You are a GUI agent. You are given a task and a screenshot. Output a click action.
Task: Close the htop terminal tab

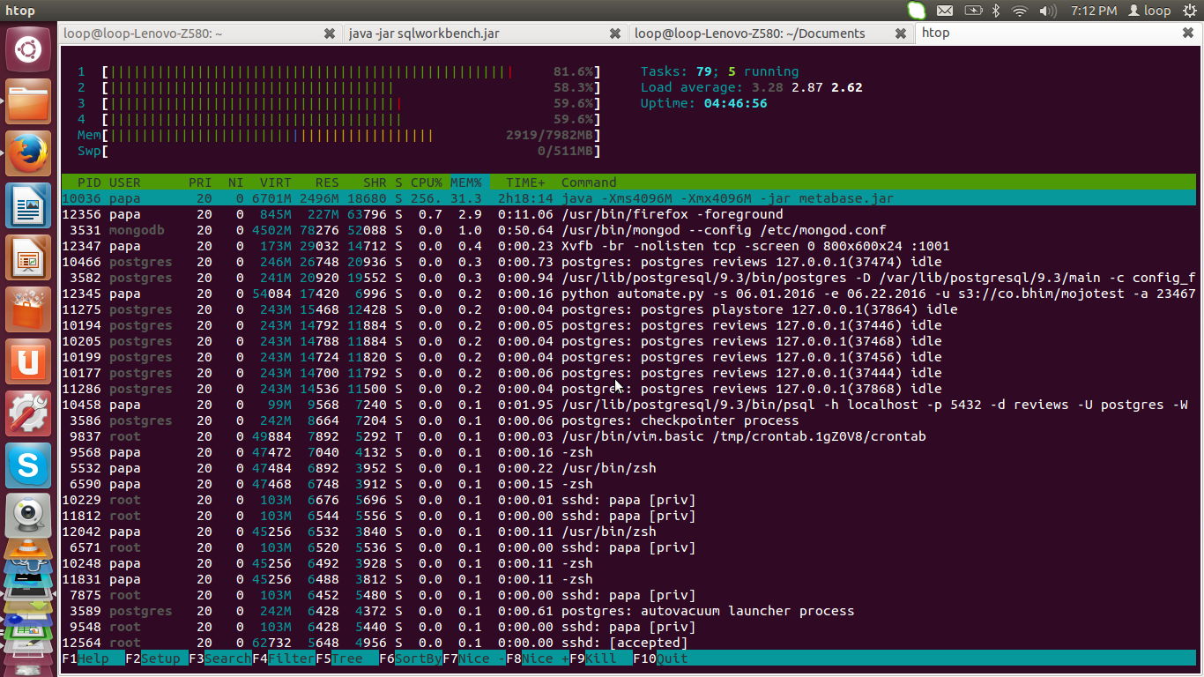coord(1187,33)
